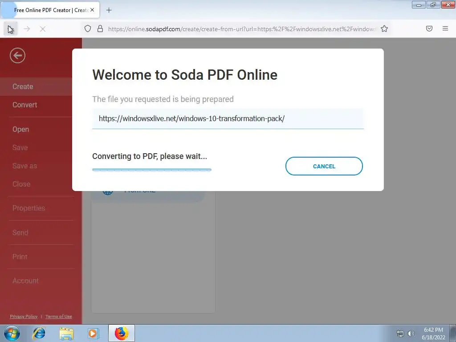
Task: Click the Soda PDF back arrow icon
Action: coord(17,55)
